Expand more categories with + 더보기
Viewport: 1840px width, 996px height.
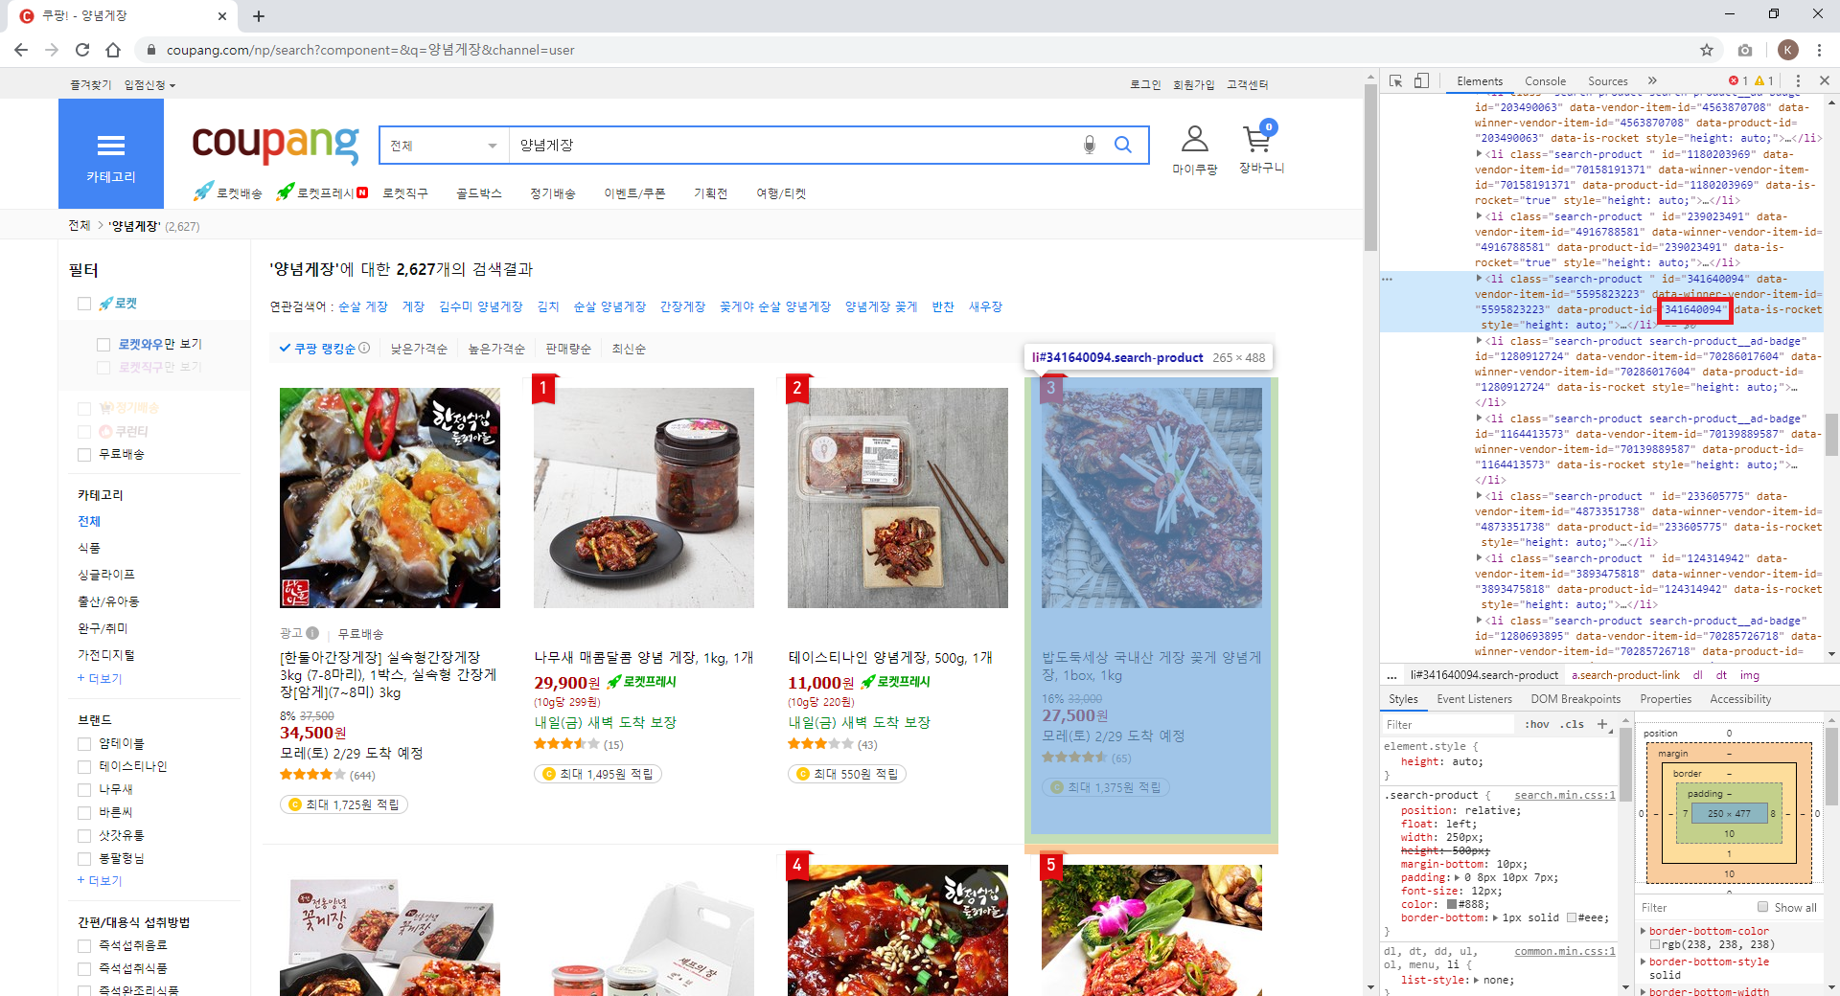(100, 678)
